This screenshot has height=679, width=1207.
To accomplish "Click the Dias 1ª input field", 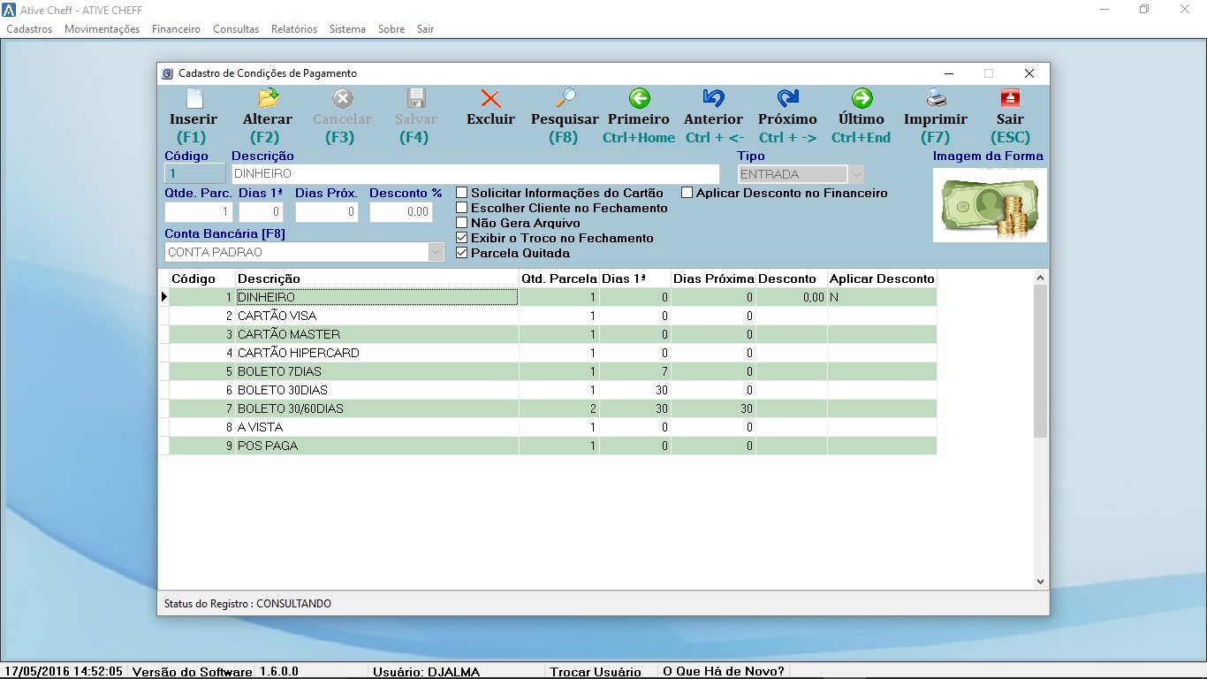I will point(261,212).
